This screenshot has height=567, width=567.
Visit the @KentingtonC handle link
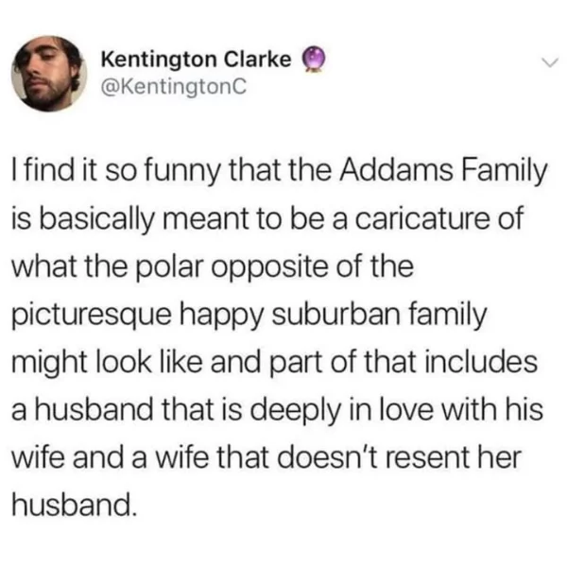click(x=174, y=87)
